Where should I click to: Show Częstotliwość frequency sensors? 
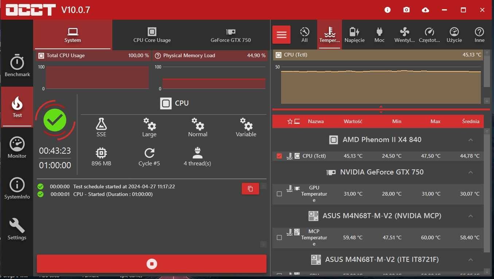point(429,35)
